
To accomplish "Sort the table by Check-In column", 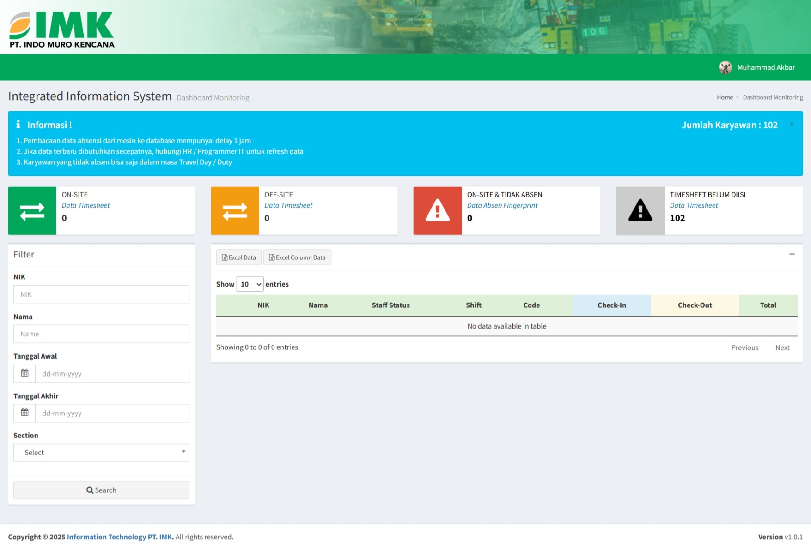I will click(611, 305).
